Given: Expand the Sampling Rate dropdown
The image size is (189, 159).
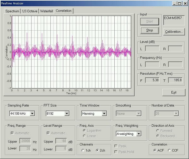Looking at the screenshot, I should coord(32,113).
